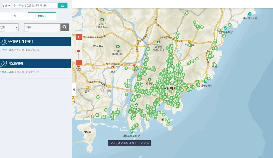
Task: Click the 우리동네 기후쉼터 layer icon
Action: click(3, 41)
